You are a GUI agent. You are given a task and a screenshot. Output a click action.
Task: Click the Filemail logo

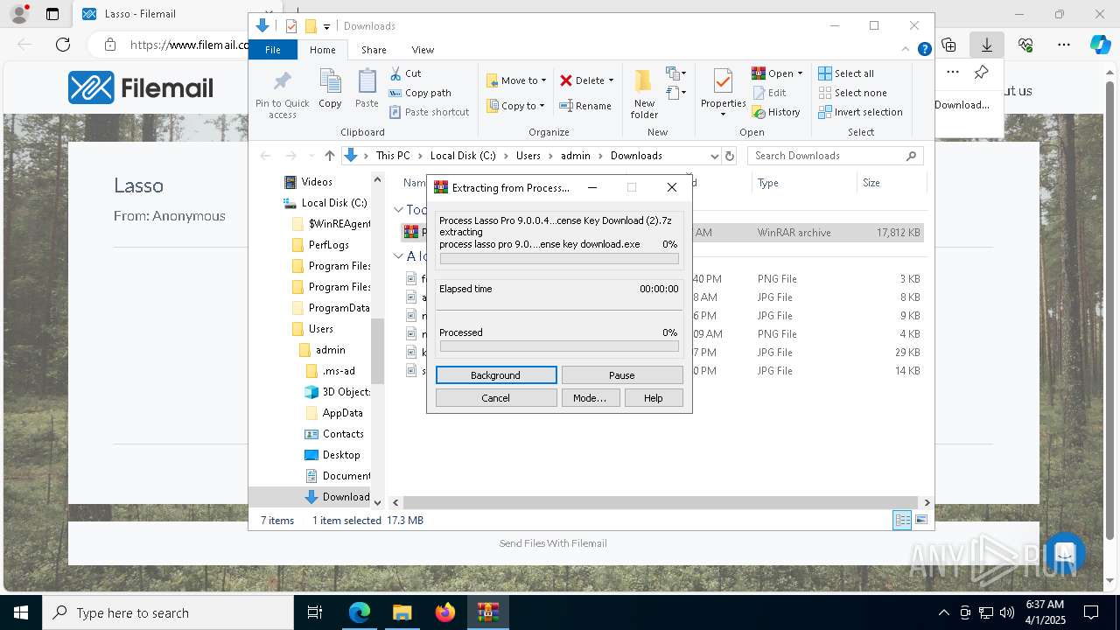[141, 87]
